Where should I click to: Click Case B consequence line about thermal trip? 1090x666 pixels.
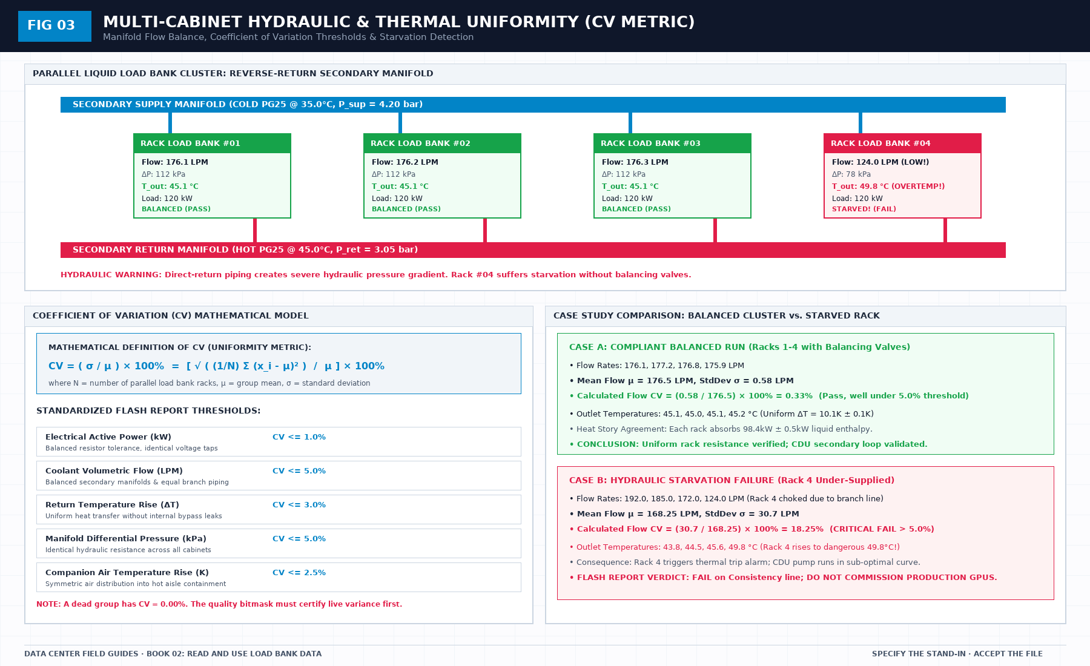(745, 562)
